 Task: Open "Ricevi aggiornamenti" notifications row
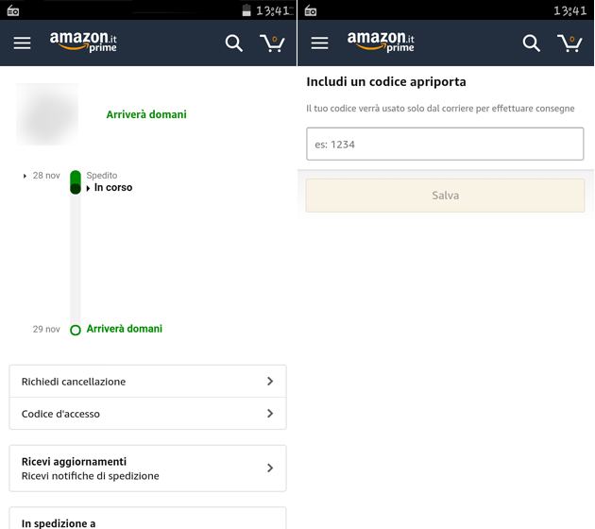click(x=147, y=469)
